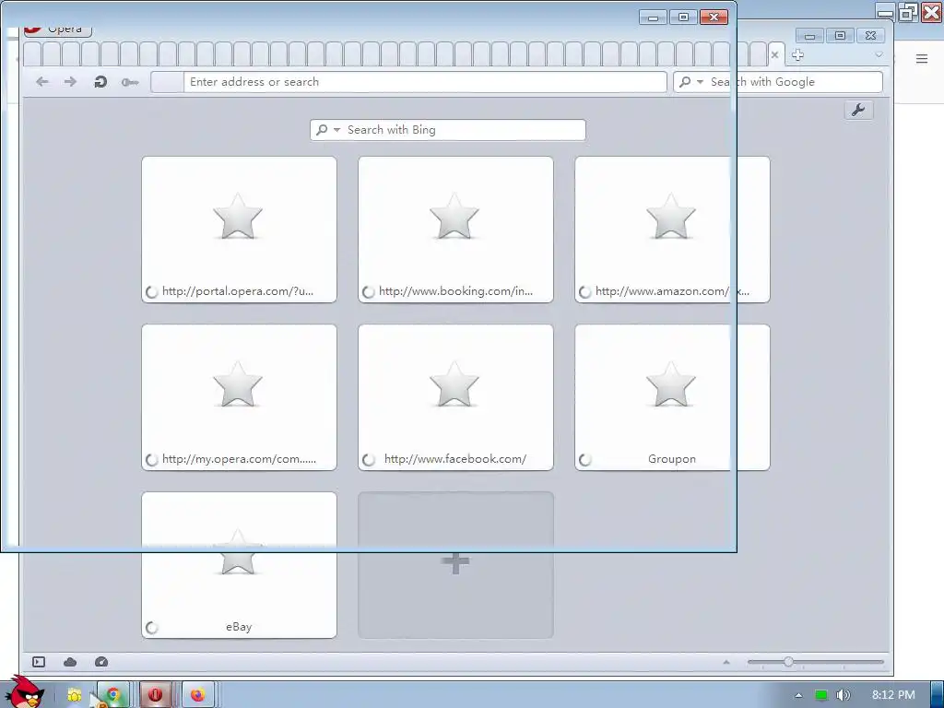Screen dimensions: 944x708
Task: Click the 8:12 PM clock
Action: point(893,695)
